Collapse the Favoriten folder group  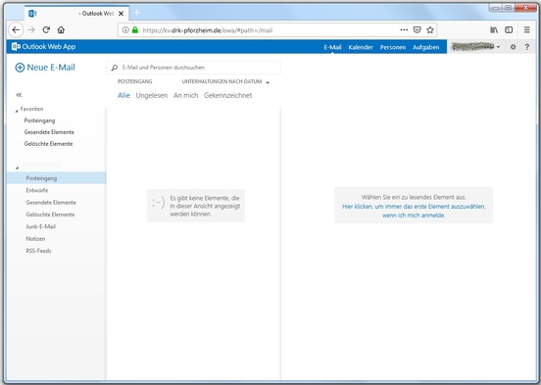(17, 111)
